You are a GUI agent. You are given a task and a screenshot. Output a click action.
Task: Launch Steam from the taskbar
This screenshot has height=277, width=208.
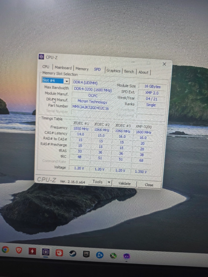[x=72, y=254]
